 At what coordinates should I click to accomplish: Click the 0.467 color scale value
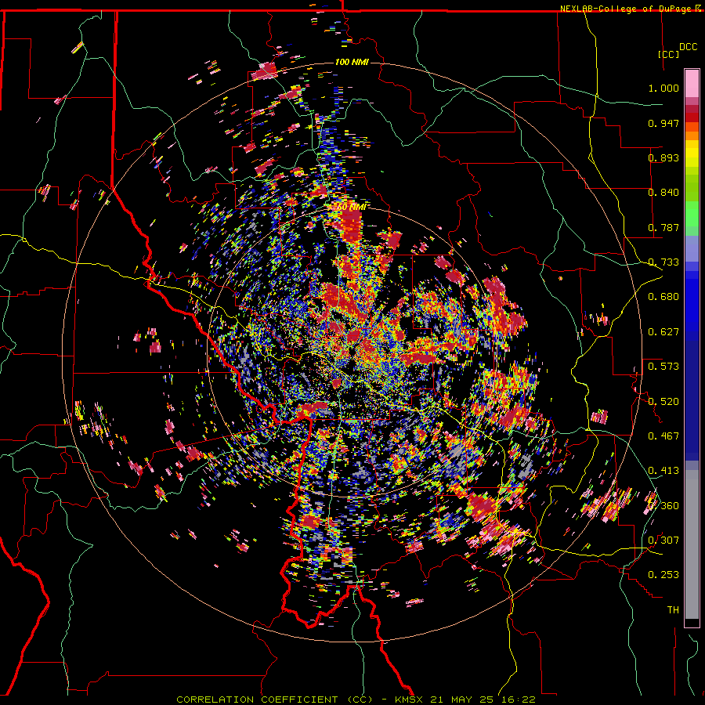663,436
